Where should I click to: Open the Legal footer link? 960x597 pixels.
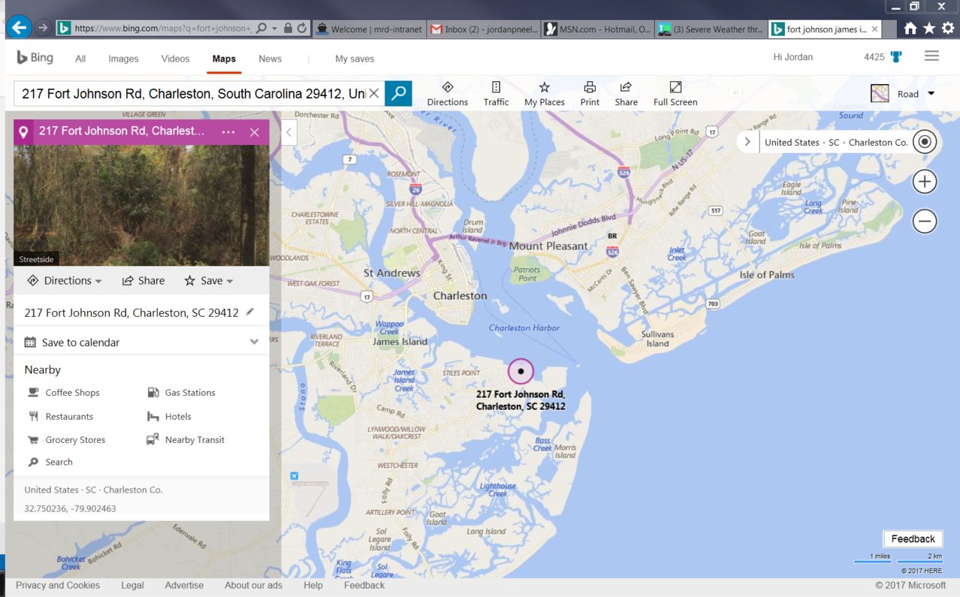(x=132, y=586)
